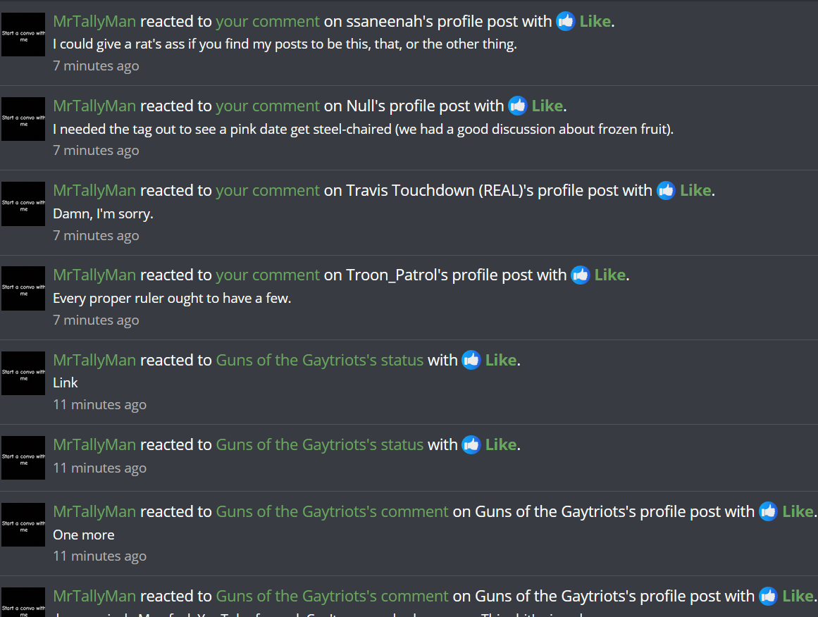The width and height of the screenshot is (818, 617).
Task: Click MrTallyMan name in Troon_Patrol notification
Action: [94, 275]
